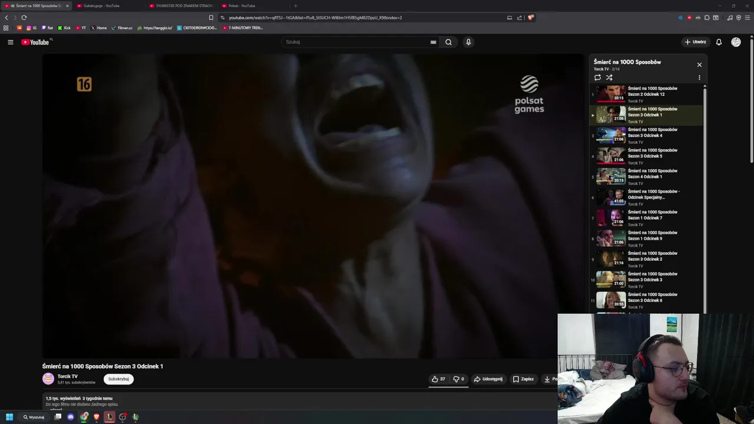Expand the video description box

click(299, 402)
